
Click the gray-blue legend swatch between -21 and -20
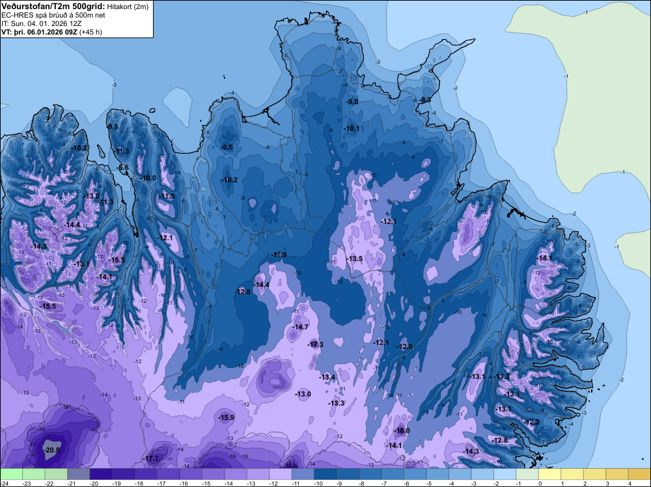click(x=79, y=474)
